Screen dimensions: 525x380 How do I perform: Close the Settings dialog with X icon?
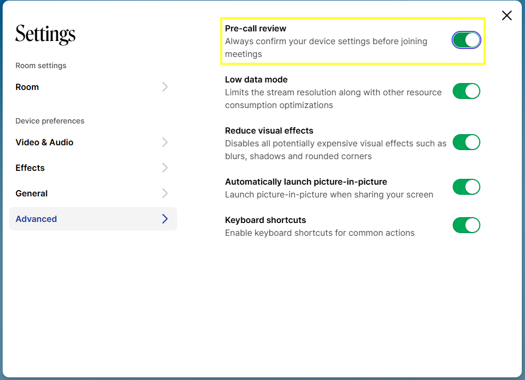point(506,15)
